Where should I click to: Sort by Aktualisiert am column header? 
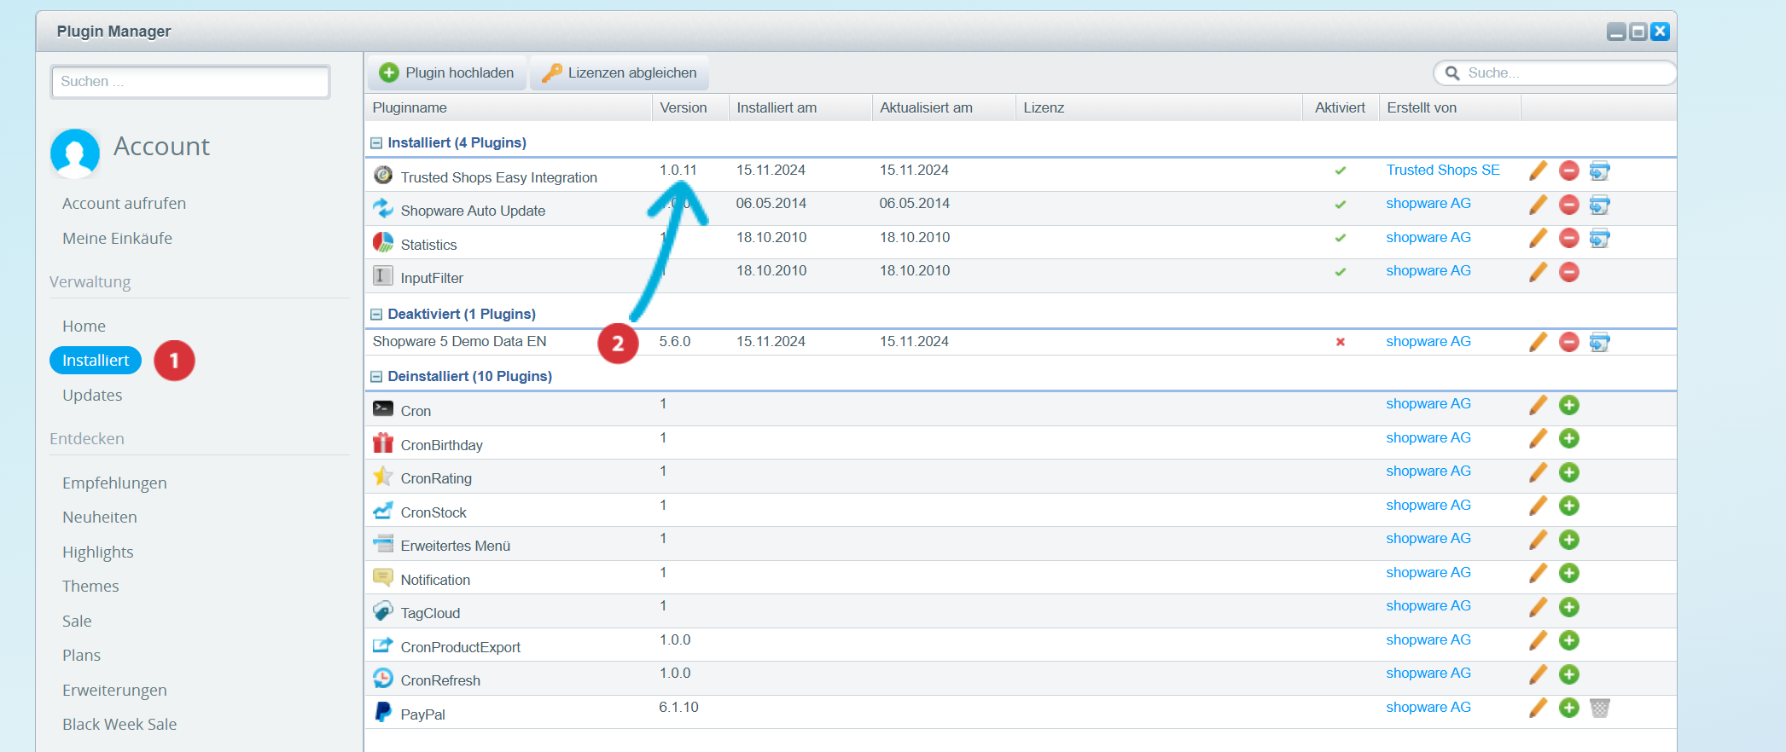[944, 107]
